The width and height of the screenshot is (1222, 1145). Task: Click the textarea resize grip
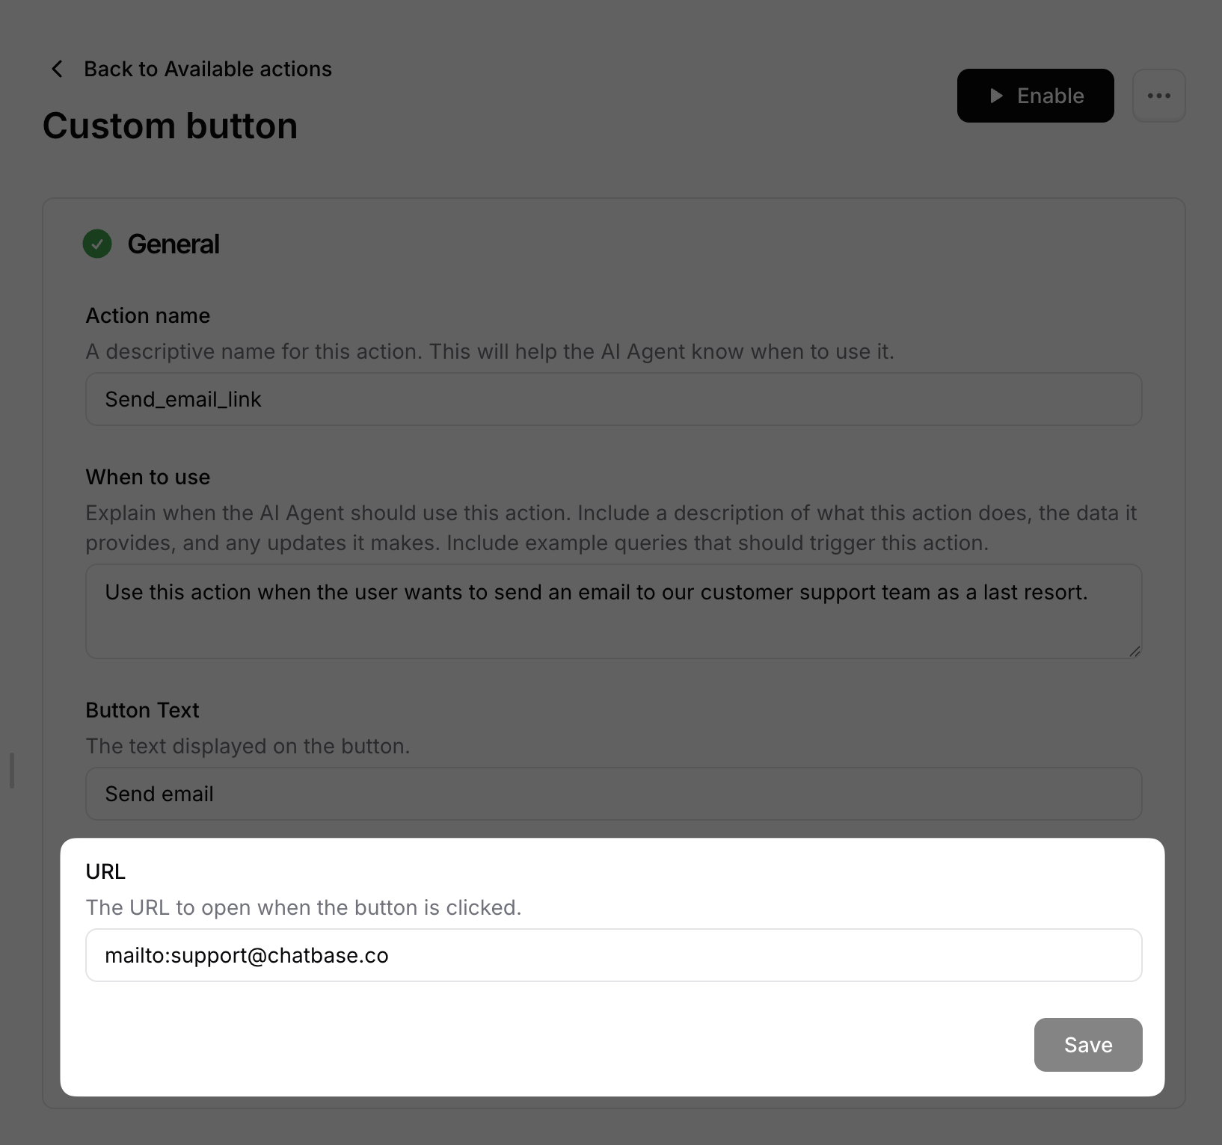tap(1134, 650)
